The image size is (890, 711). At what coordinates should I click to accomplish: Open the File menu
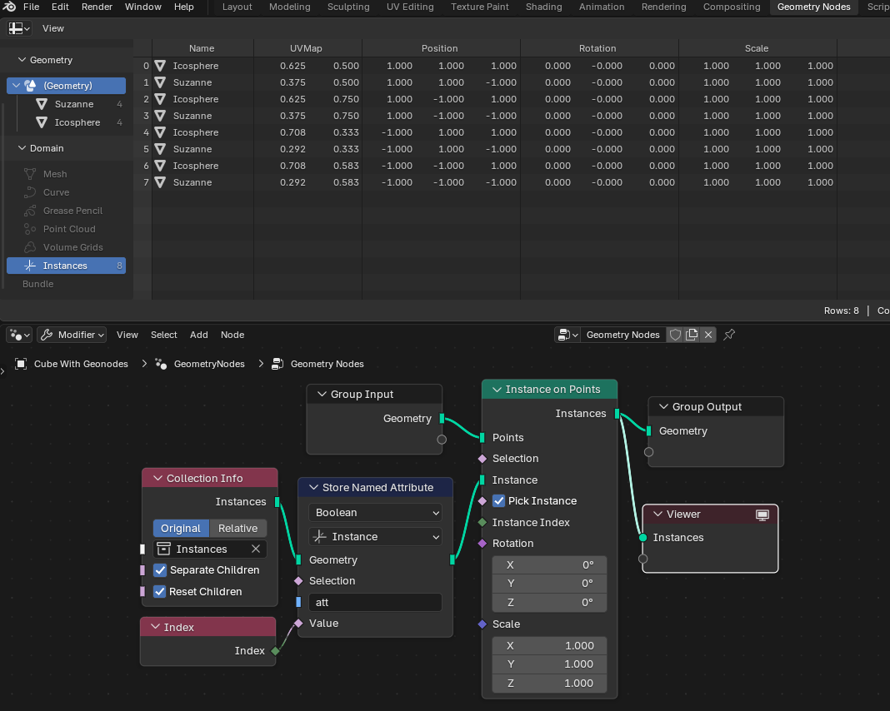coord(31,7)
